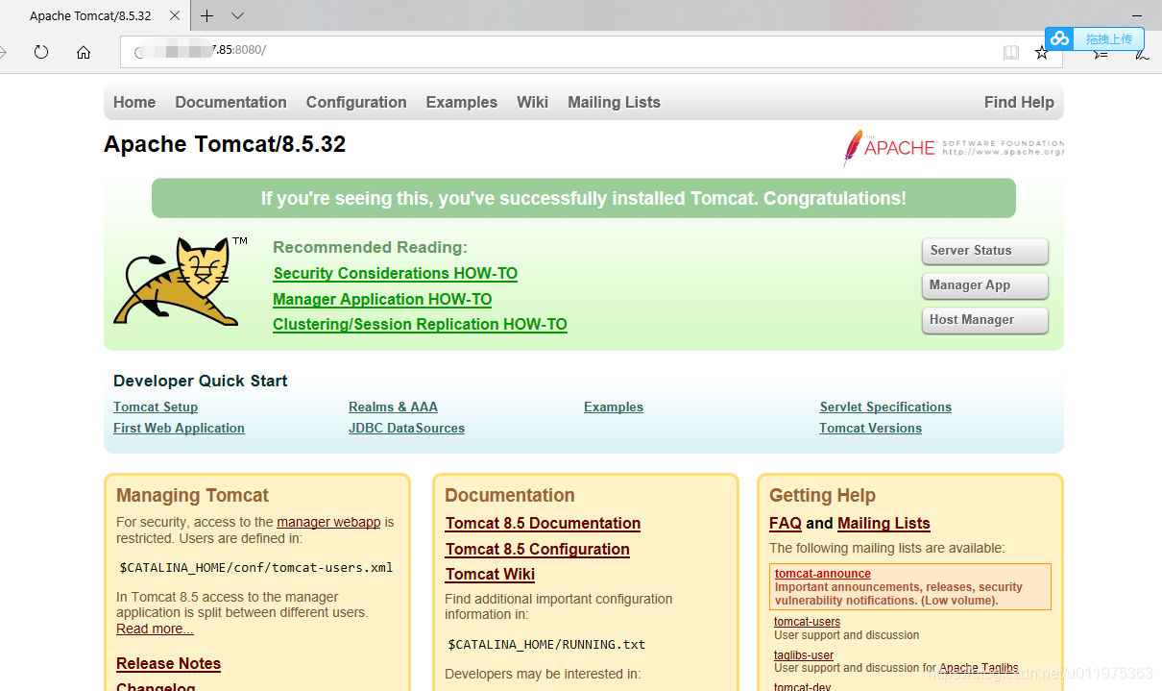Open Wiki in nav bar

tap(532, 102)
